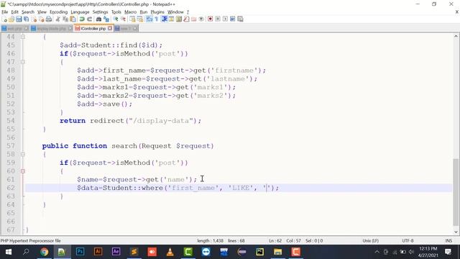Collapse the code fold at line 58
The image size is (460, 259).
(x=22, y=154)
